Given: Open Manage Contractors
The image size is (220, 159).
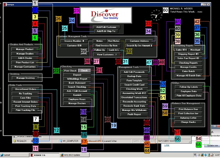Looking at the screenshot, I should 25,67.
